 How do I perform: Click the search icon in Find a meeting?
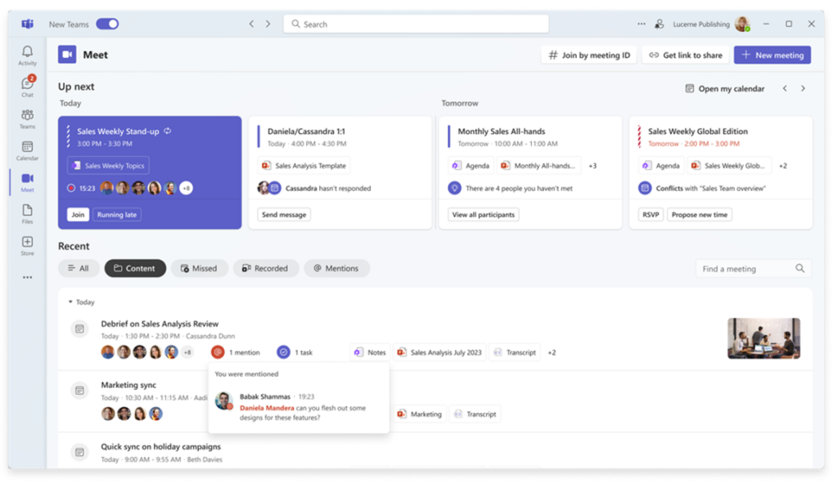pos(800,268)
